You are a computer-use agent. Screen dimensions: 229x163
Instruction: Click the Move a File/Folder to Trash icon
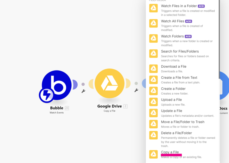[153, 124]
